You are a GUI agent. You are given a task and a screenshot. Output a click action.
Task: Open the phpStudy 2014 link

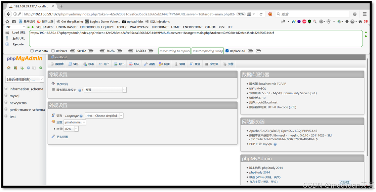click(x=259, y=173)
